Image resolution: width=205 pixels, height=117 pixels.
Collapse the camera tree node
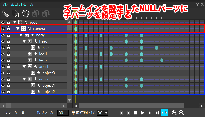(18, 29)
